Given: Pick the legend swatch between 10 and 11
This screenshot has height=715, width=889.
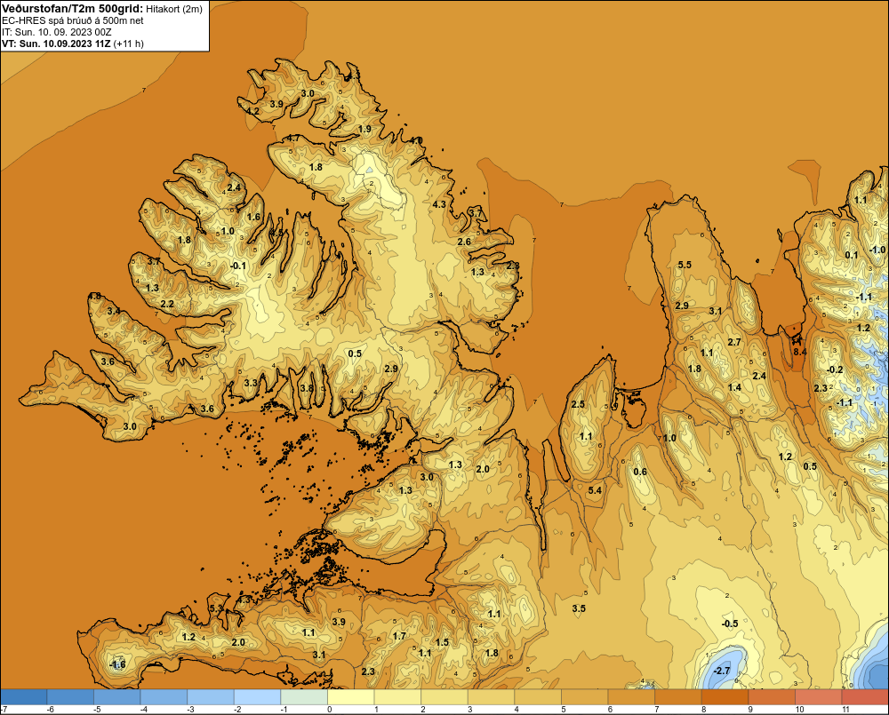Looking at the screenshot, I should (818, 697).
